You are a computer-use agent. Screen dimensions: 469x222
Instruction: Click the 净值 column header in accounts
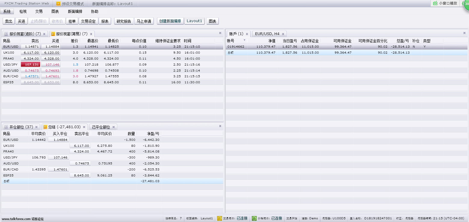(x=262, y=41)
